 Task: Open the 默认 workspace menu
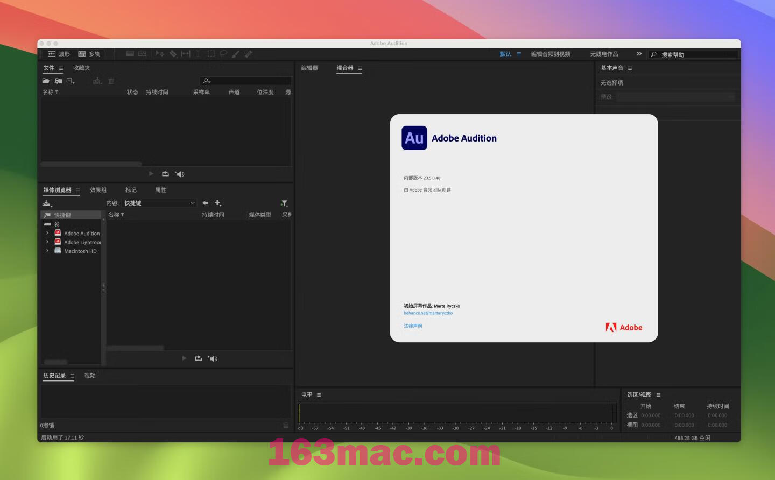click(x=519, y=54)
